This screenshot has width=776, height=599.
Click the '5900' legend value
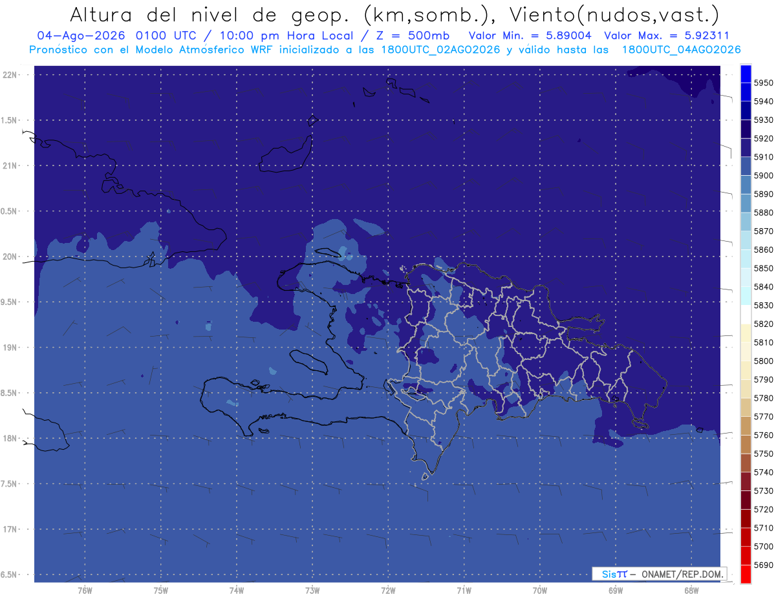[x=763, y=175]
